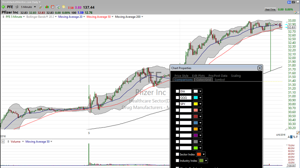
Task: Click the red alarm clock alert icon
Action: coord(52,7)
